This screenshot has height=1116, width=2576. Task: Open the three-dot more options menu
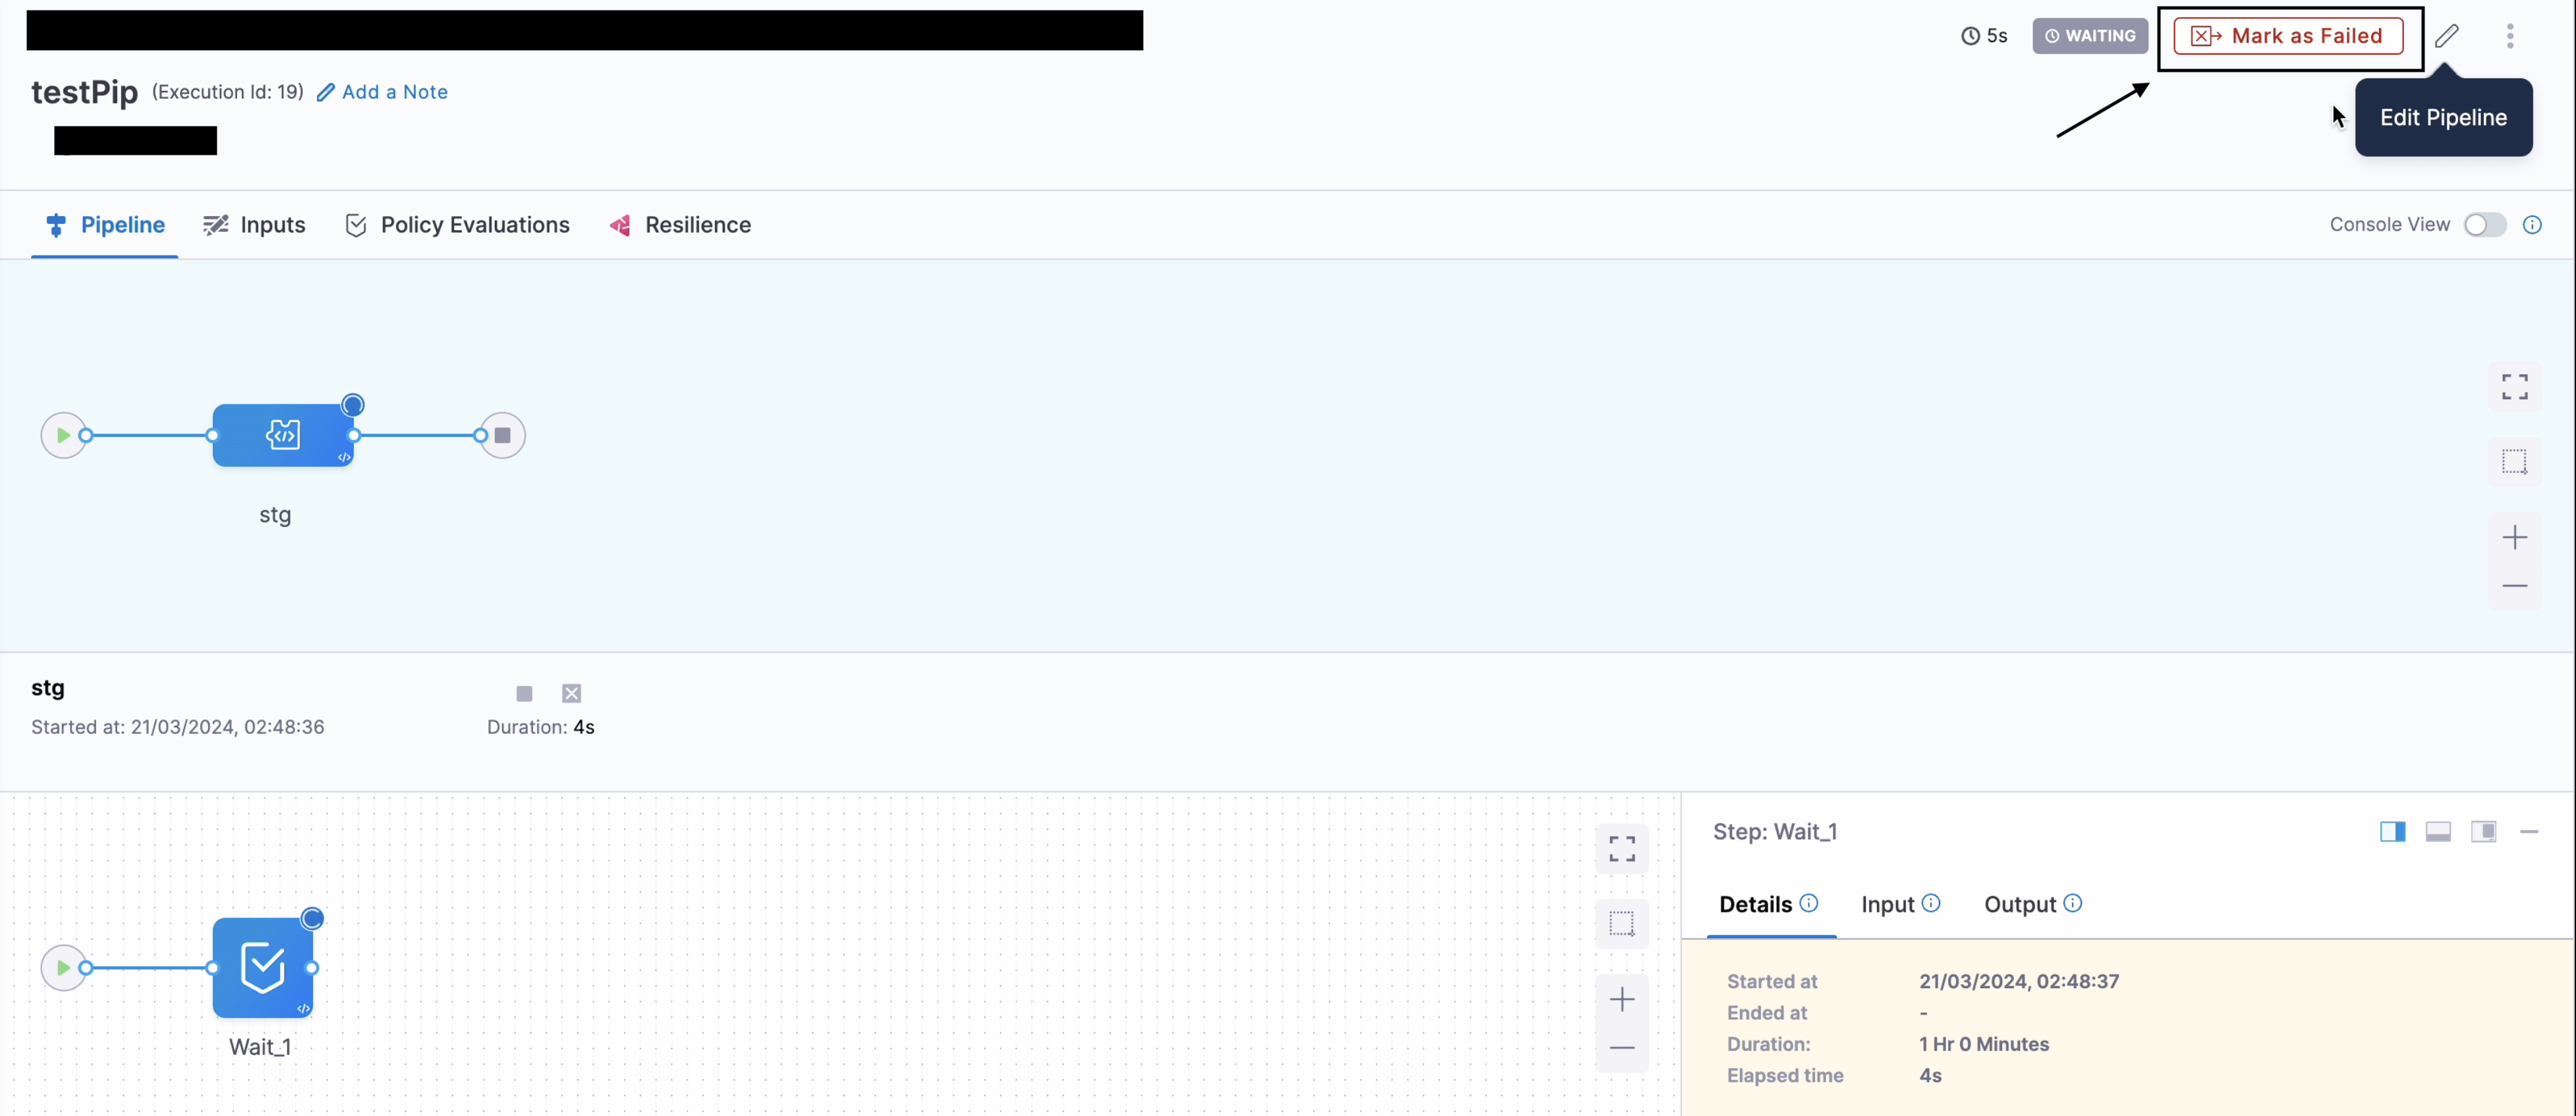pyautogui.click(x=2510, y=36)
